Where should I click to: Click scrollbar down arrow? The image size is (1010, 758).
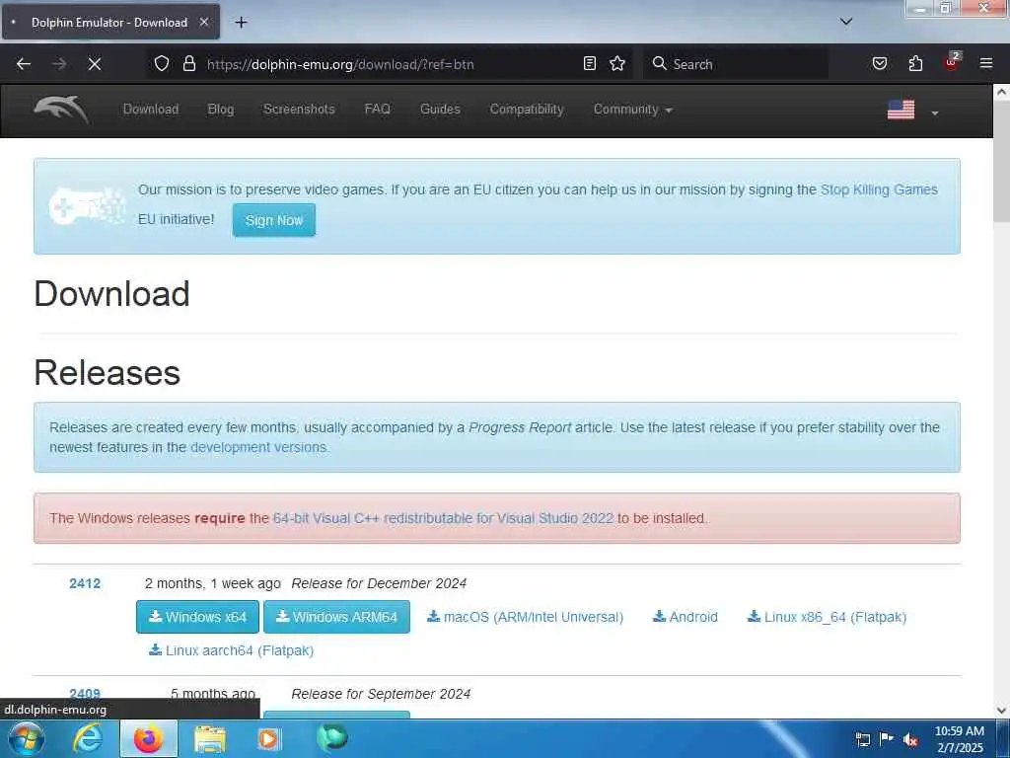point(1001,711)
